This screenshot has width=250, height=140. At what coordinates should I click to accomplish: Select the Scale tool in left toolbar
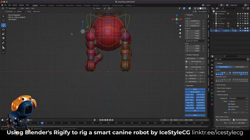click(x=4, y=34)
